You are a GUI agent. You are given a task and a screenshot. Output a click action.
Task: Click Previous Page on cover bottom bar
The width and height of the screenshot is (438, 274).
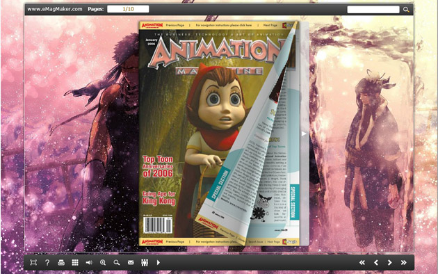pyautogui.click(x=175, y=241)
